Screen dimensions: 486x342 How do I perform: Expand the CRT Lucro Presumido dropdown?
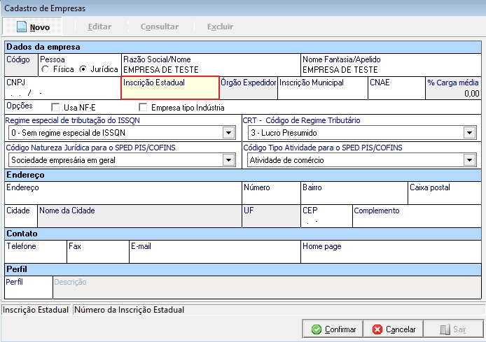(x=468, y=133)
